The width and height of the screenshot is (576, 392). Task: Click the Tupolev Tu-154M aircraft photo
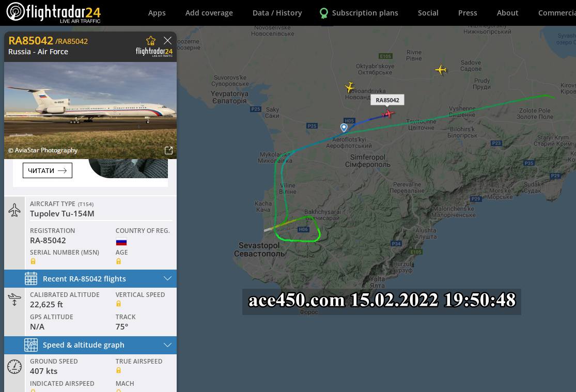click(90, 110)
